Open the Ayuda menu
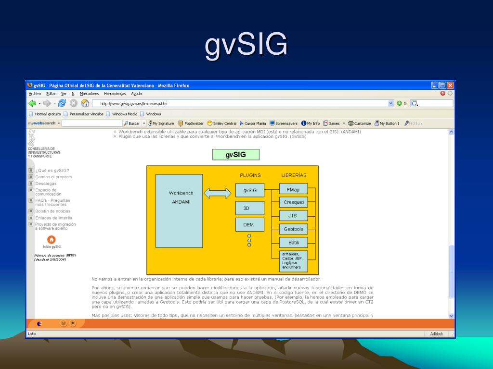This screenshot has height=369, width=493. pos(136,94)
